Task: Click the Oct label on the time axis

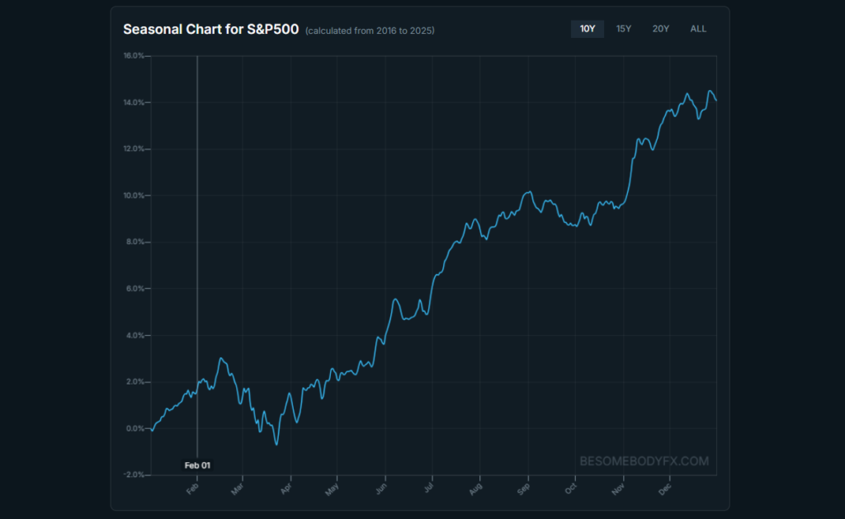Action: click(x=571, y=488)
